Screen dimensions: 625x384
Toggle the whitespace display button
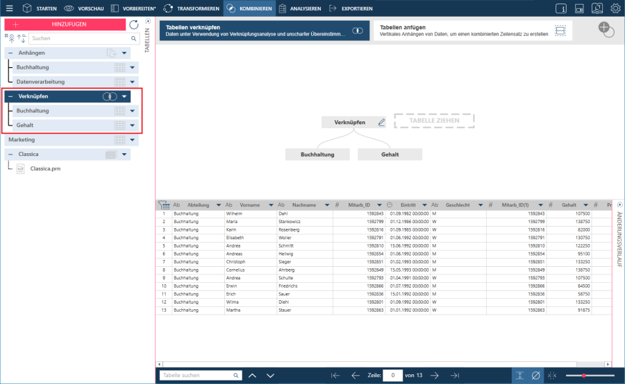pyautogui.click(x=552, y=375)
